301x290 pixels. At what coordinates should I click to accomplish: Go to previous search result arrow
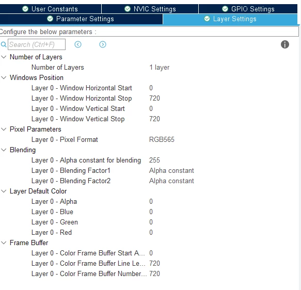[x=78, y=44]
